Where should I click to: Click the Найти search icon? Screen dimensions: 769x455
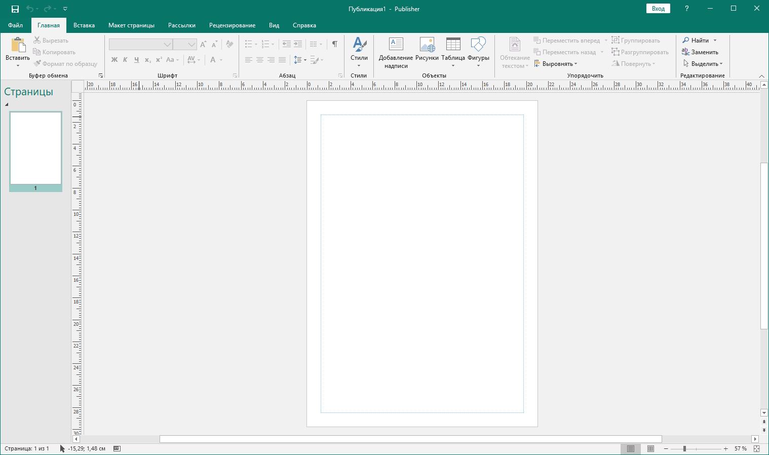686,41
